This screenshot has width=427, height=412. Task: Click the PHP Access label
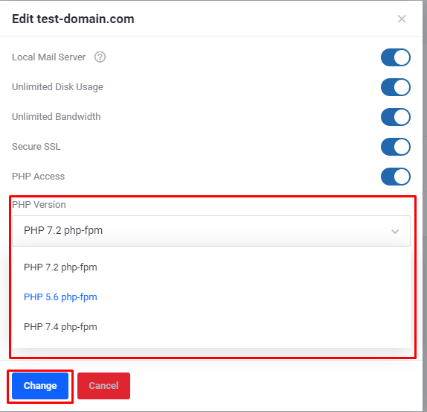click(x=39, y=177)
